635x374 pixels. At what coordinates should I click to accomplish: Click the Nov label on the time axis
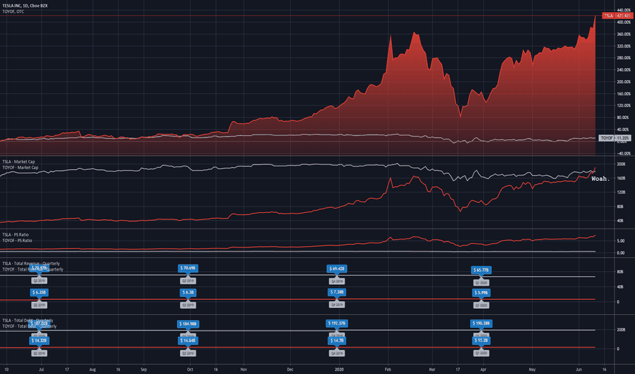244,369
